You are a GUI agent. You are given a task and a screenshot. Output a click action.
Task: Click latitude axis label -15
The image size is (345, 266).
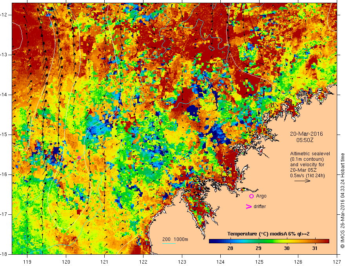(x=4, y=135)
